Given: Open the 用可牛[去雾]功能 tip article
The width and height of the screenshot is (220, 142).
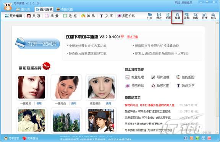Looking at the screenshot, I should pyautogui.click(x=144, y=124).
